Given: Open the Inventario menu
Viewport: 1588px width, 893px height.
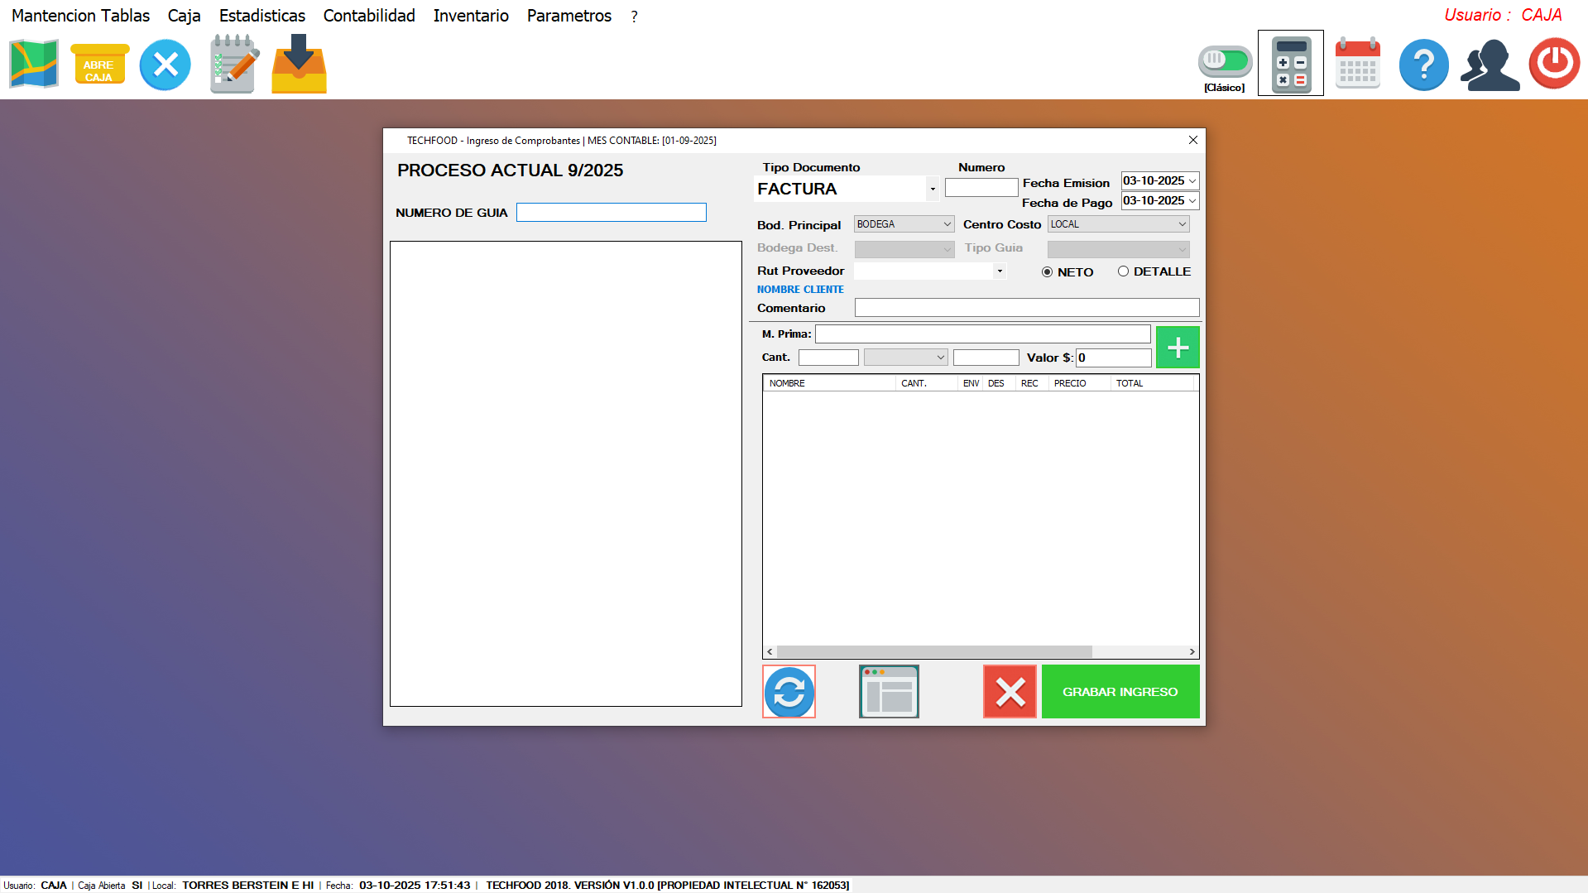Looking at the screenshot, I should tap(471, 16).
